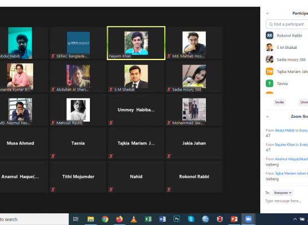This screenshot has width=308, height=225.
Task: Select S M Shaikat in participants list
Action: point(287,47)
